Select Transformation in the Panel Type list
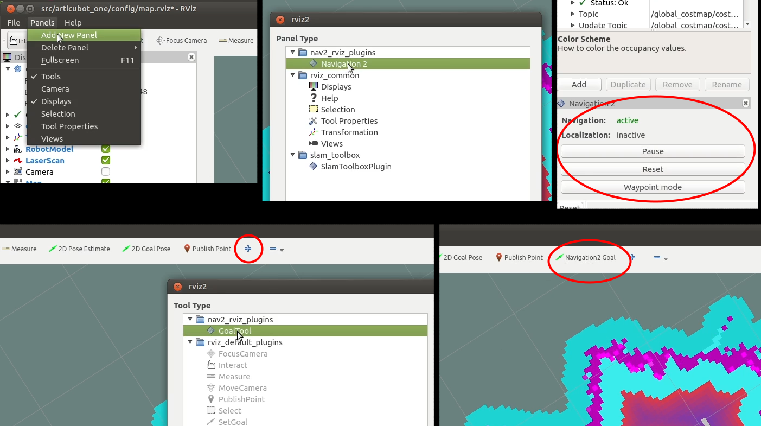The width and height of the screenshot is (761, 426). tap(349, 132)
